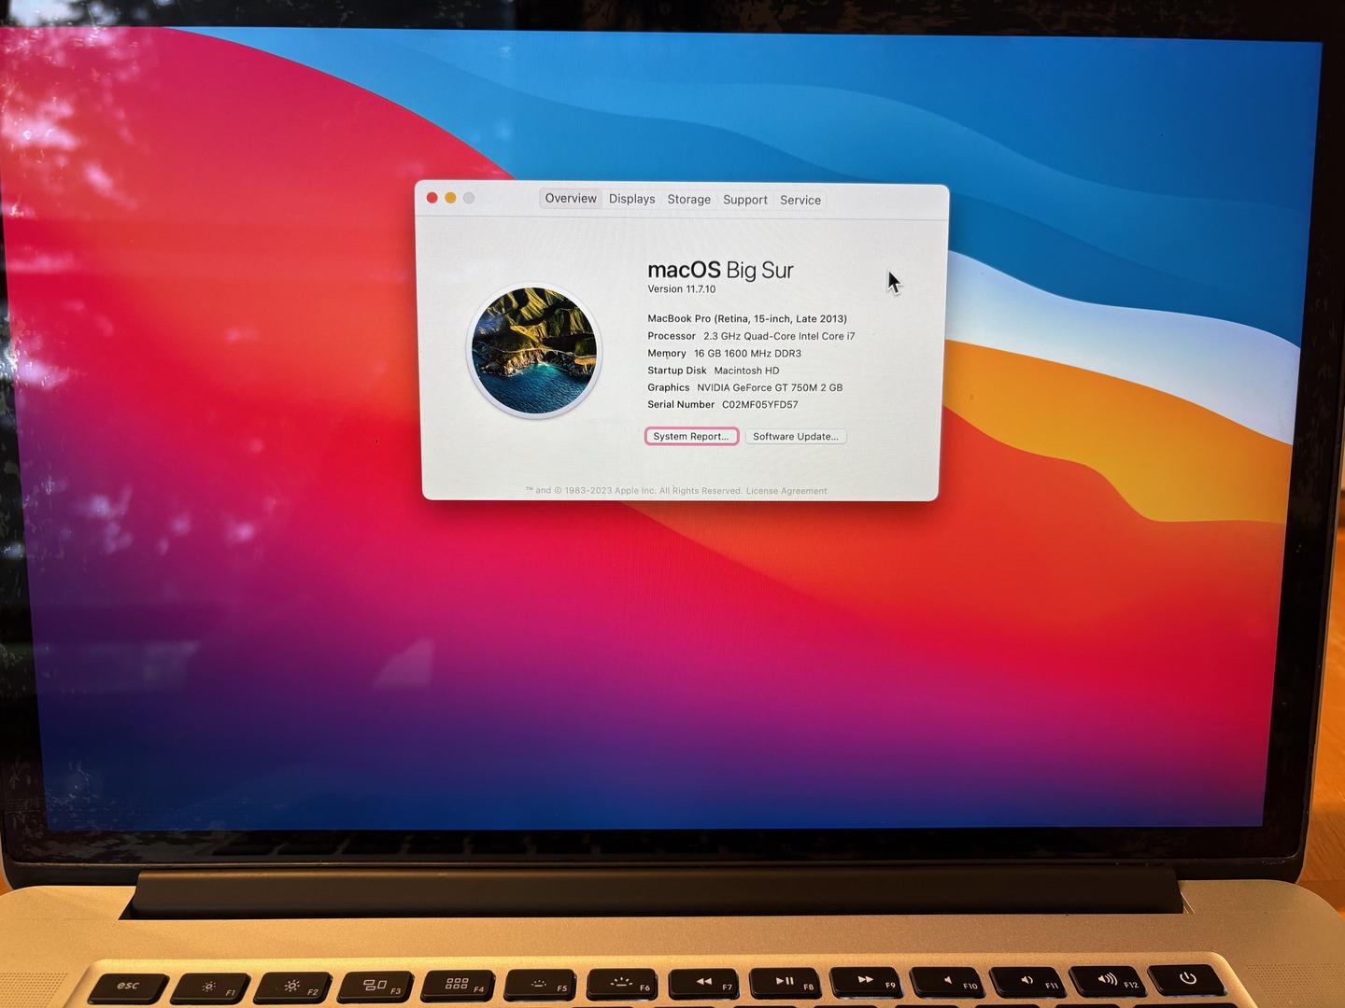Click graphics value NVIDIA GeForce GT 750M 2 GB
This screenshot has height=1008, width=1345.
pos(770,387)
